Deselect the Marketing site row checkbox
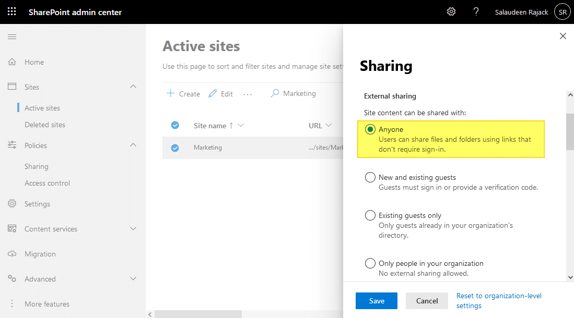The height and width of the screenshot is (318, 574). pos(175,148)
